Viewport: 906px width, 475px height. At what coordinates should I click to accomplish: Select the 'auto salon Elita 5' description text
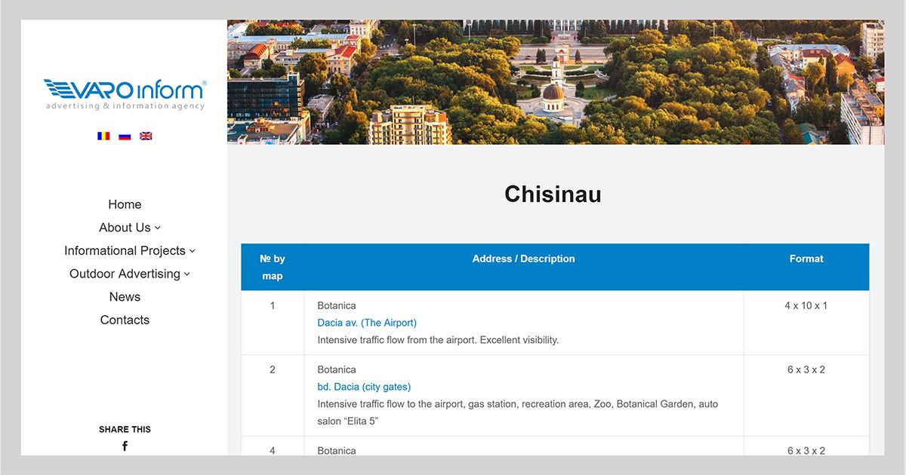(518, 412)
